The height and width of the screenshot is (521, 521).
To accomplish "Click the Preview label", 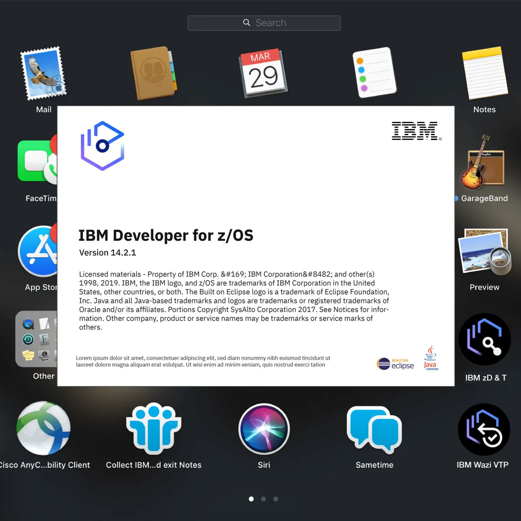I will 485,287.
